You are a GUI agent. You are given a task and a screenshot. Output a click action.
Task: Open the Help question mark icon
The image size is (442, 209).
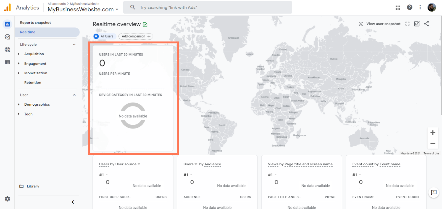pyautogui.click(x=409, y=7)
